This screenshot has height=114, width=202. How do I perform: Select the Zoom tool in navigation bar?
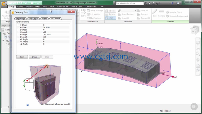[x=198, y=54]
